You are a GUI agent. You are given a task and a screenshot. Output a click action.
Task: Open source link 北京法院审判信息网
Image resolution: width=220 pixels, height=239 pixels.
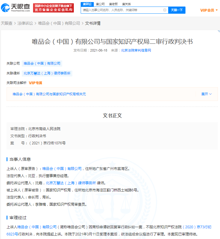pyautogui.click(x=136, y=50)
